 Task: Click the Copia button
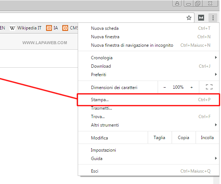(x=183, y=138)
